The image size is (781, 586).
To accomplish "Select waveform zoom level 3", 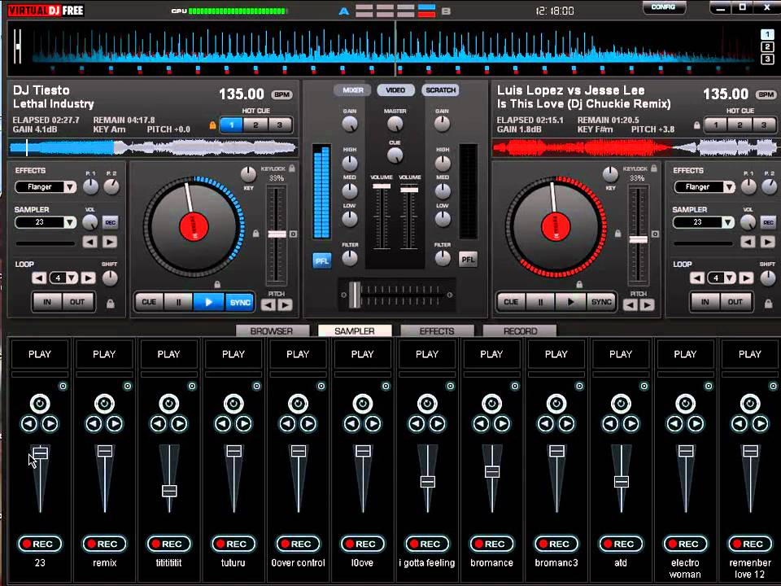I will pos(767,59).
